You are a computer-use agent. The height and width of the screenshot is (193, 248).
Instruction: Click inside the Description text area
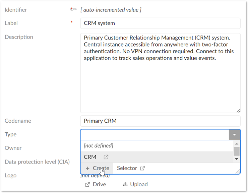(160, 84)
